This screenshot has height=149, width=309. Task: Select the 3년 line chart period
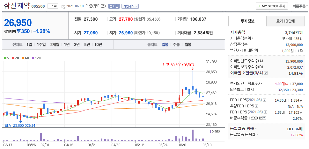(77, 44)
